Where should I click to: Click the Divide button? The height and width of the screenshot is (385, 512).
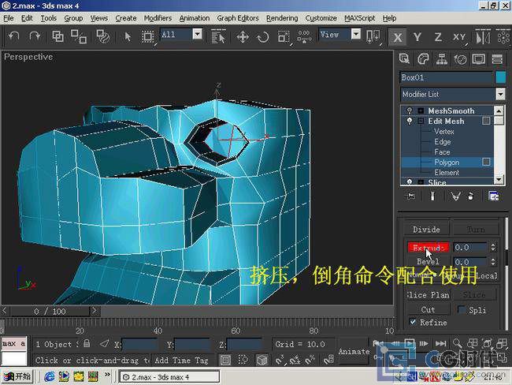(x=426, y=230)
